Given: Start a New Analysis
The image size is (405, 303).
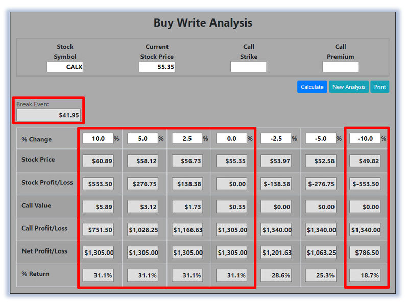Looking at the screenshot, I should [348, 87].
